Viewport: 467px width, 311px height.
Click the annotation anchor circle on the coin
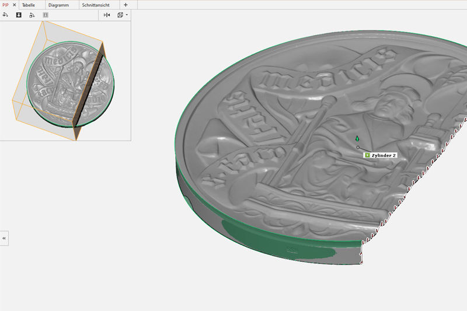358,148
